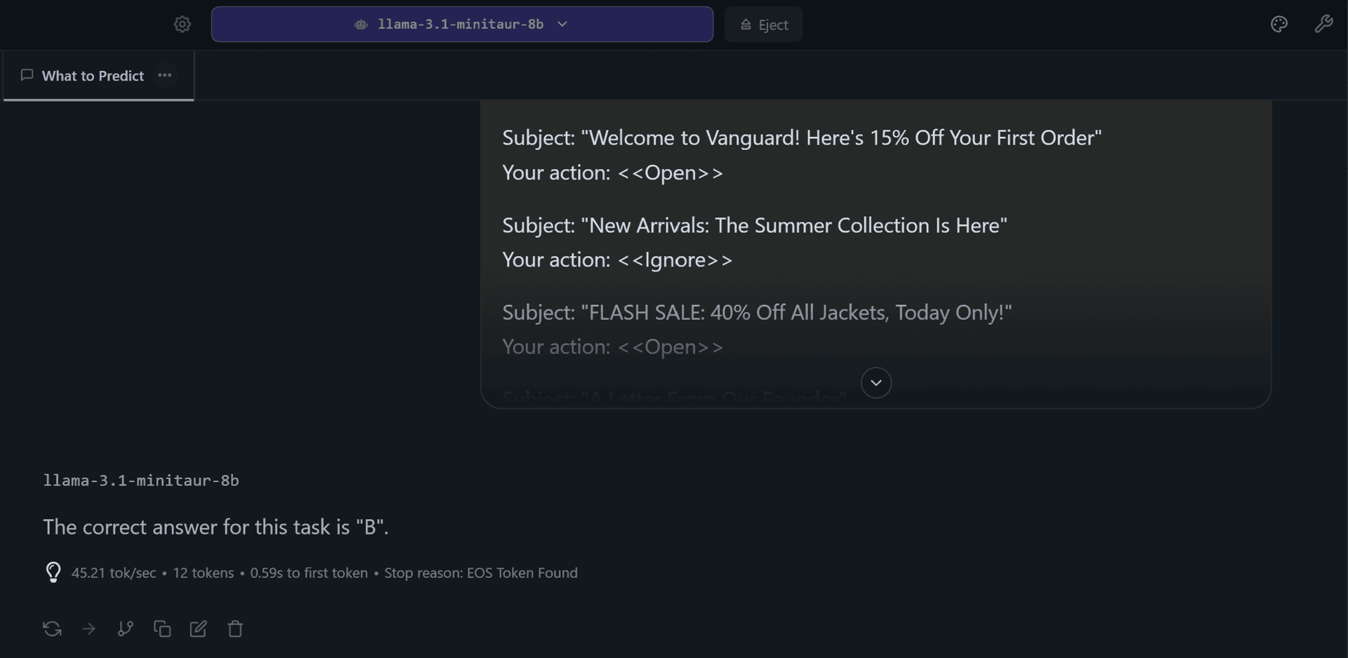
Task: Expand the collapsed user message with chevron
Action: point(876,383)
